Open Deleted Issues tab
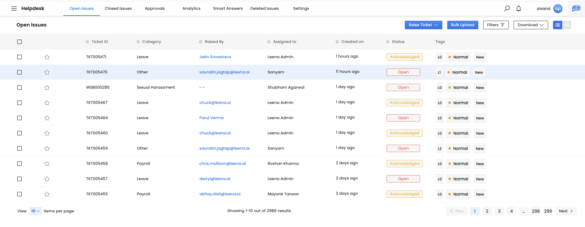The height and width of the screenshot is (227, 585). click(x=265, y=9)
